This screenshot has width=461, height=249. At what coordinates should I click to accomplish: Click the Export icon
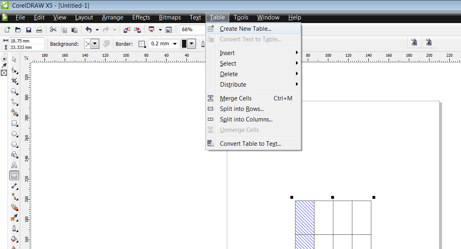click(x=137, y=30)
